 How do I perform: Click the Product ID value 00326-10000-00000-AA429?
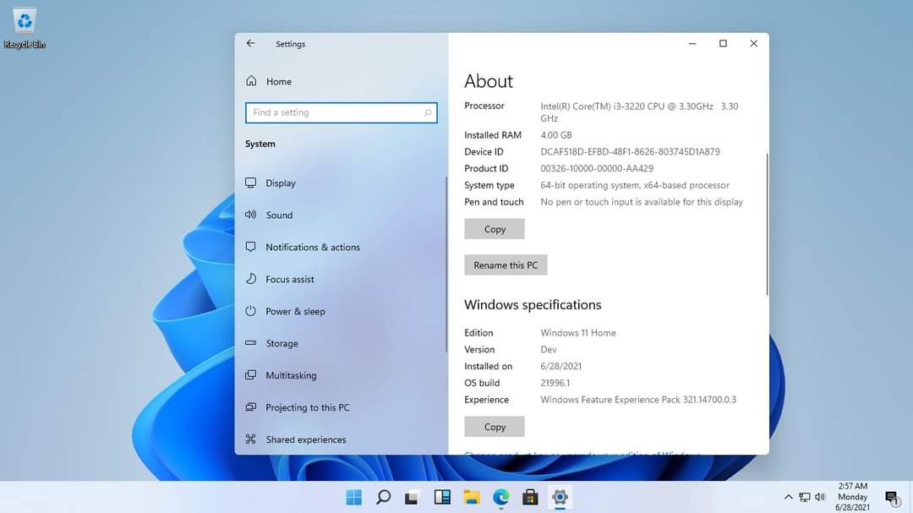597,168
